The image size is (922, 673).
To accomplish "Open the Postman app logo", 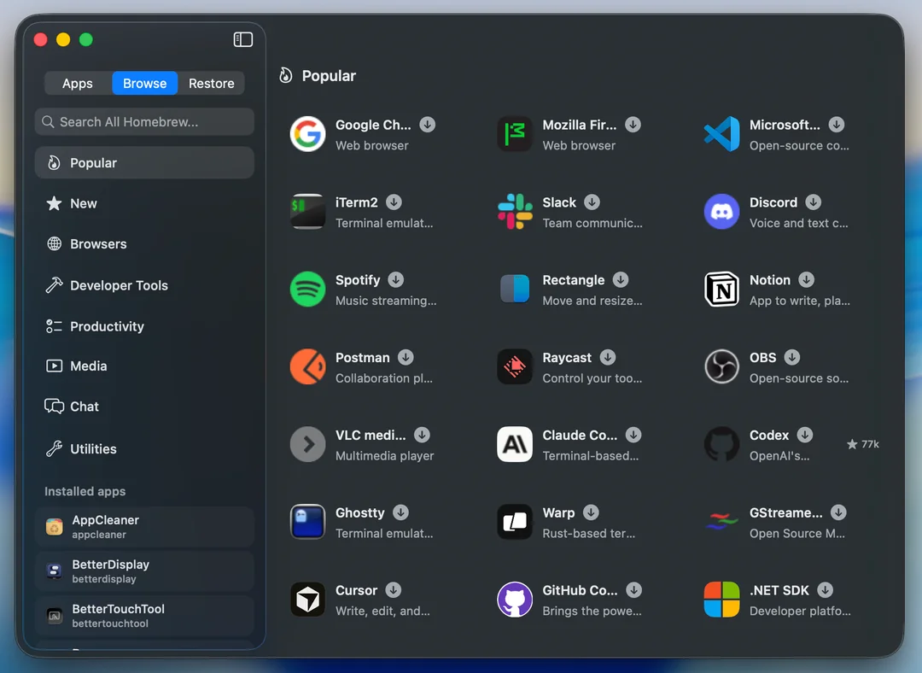I will click(307, 367).
